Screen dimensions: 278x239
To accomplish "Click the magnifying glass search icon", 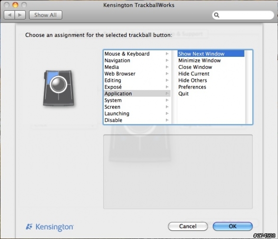I will [216, 15].
